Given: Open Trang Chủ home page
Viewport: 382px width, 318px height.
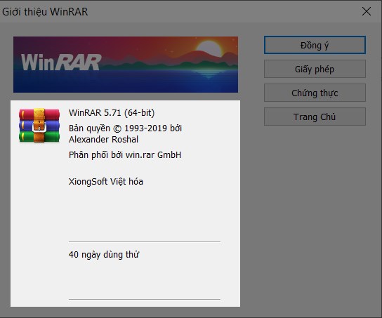Looking at the screenshot, I should [x=315, y=117].
